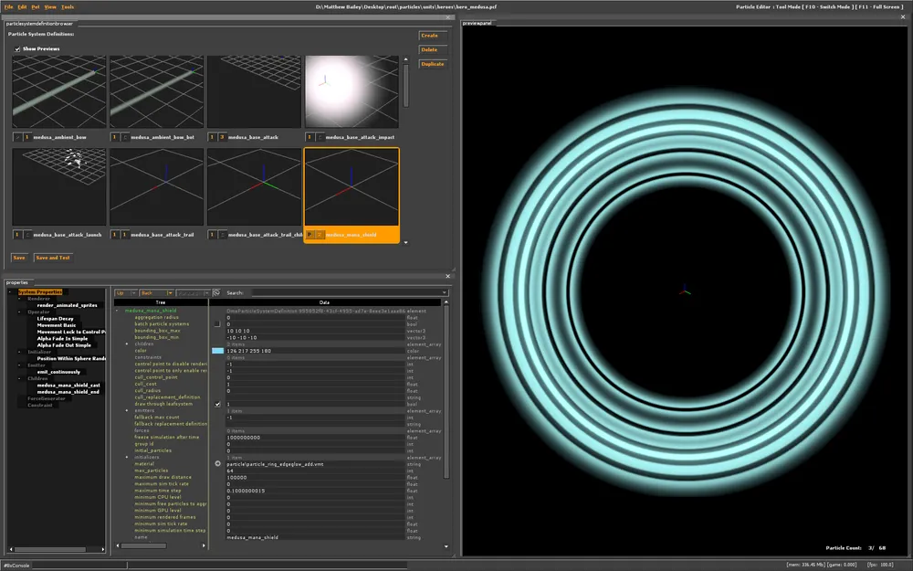913x571 pixels.
Task: Click the Save and Test button
Action: coord(53,258)
